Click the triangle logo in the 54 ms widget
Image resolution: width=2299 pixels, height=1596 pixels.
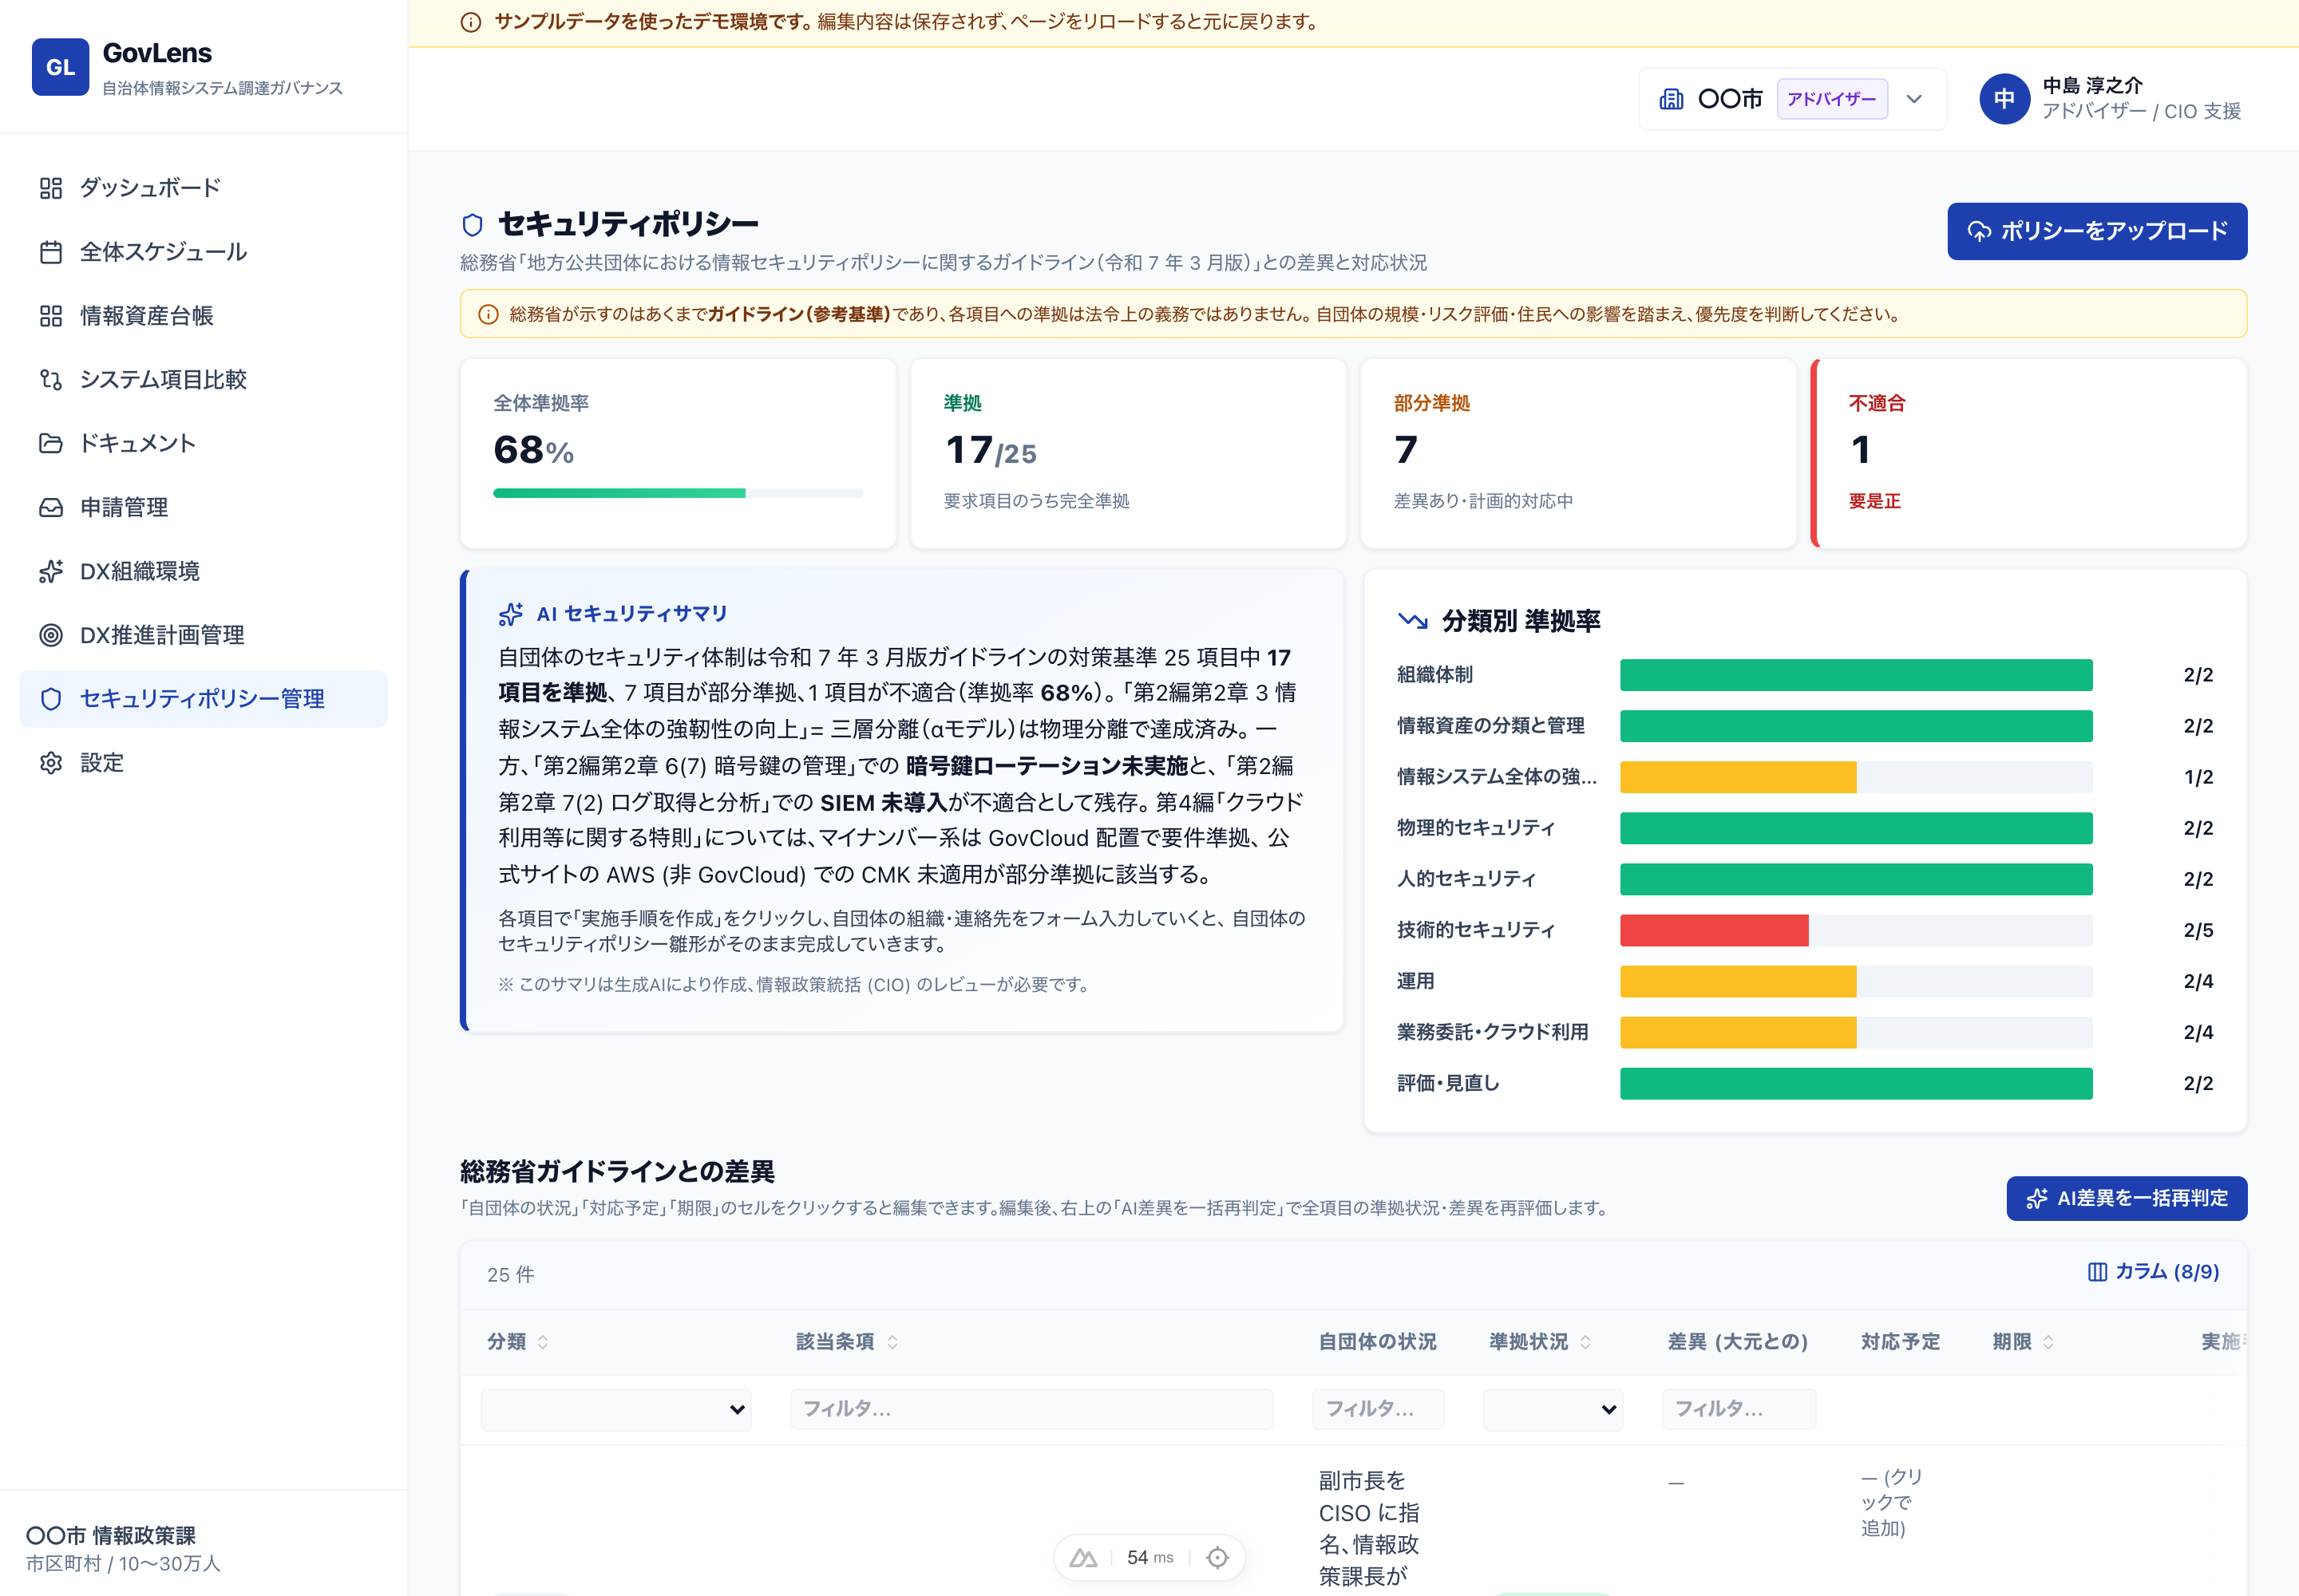click(x=1083, y=1558)
